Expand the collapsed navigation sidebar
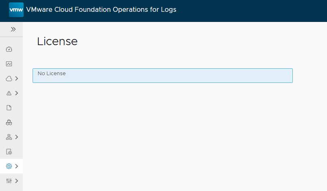Screen dimensions: 327x191 [13, 29]
